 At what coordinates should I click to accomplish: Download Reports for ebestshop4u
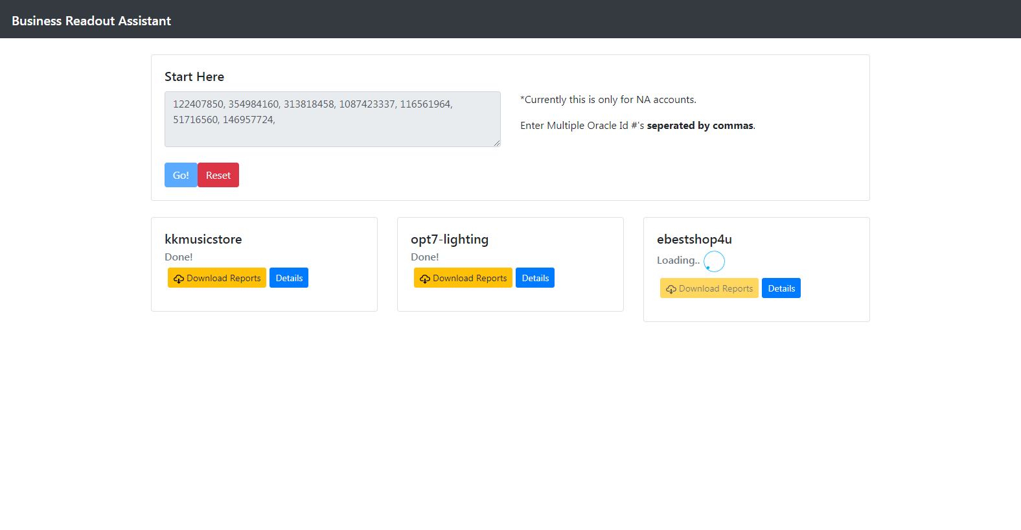tap(709, 288)
